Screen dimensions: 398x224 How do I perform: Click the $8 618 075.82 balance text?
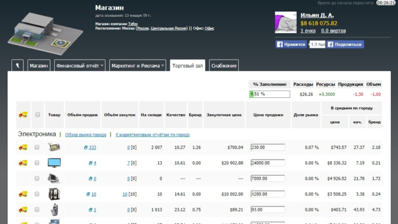319,24
